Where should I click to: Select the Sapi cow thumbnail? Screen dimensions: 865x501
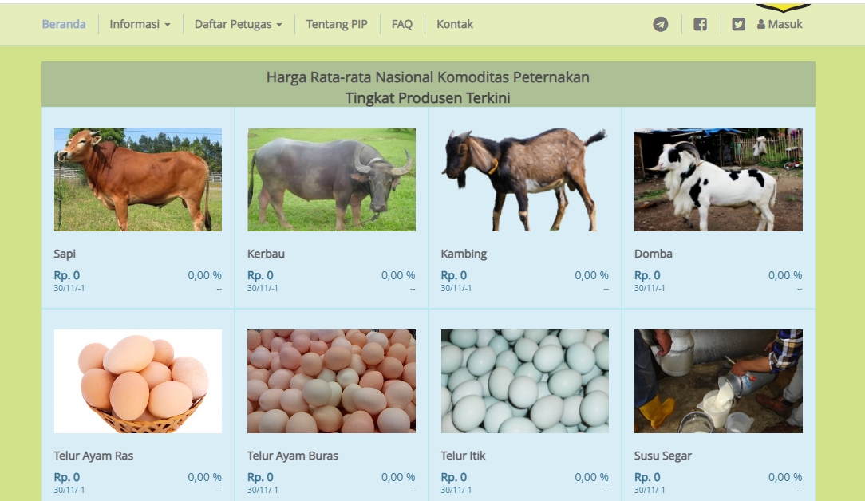138,179
